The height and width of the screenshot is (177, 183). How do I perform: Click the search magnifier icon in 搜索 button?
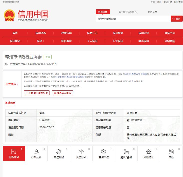tap(173, 19)
